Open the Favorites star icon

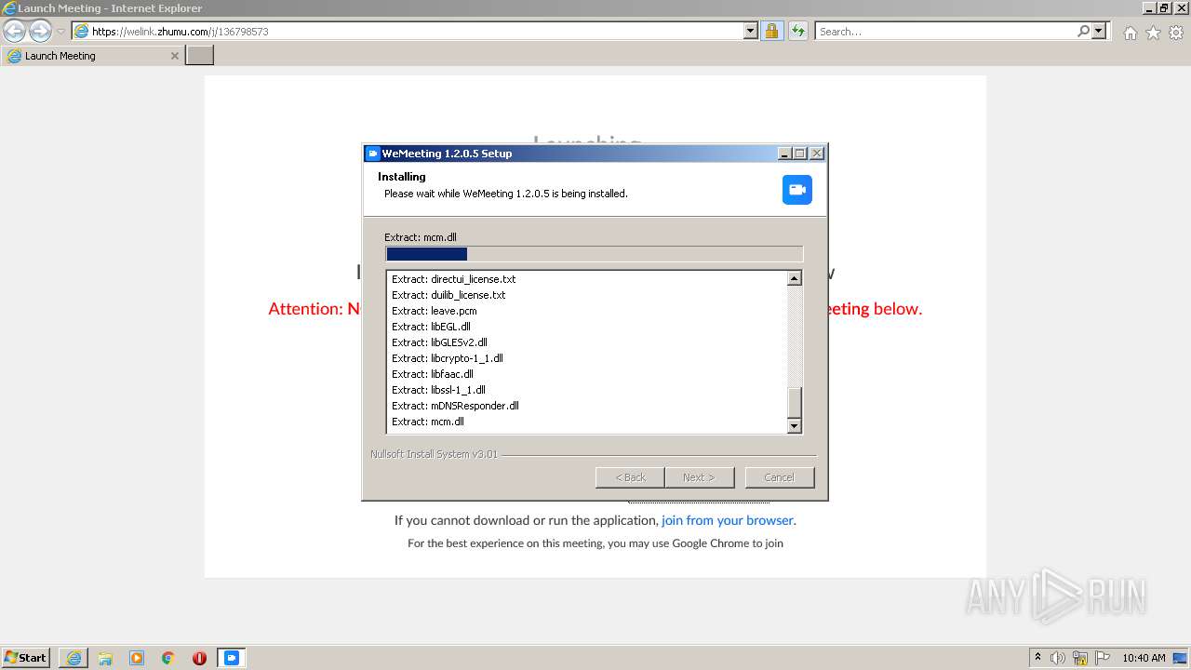pos(1153,33)
